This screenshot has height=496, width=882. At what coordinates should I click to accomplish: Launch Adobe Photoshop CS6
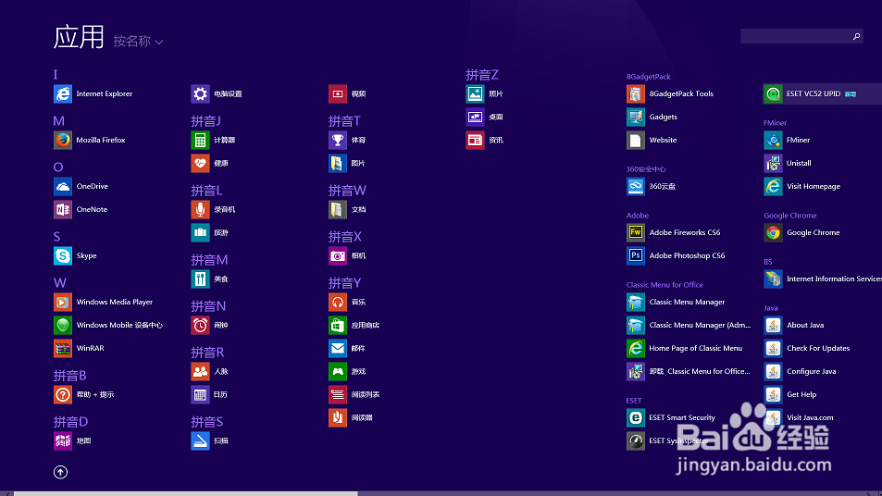(677, 256)
